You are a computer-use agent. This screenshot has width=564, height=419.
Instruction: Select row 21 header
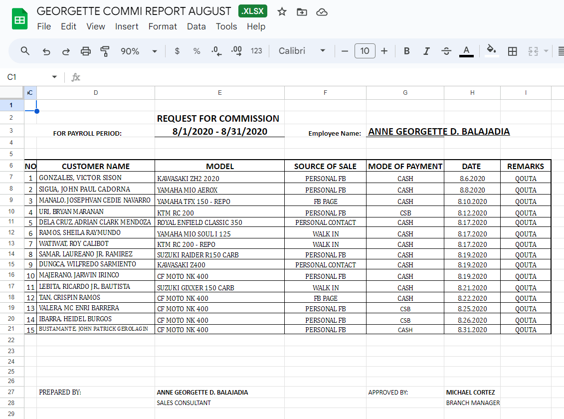tap(11, 329)
